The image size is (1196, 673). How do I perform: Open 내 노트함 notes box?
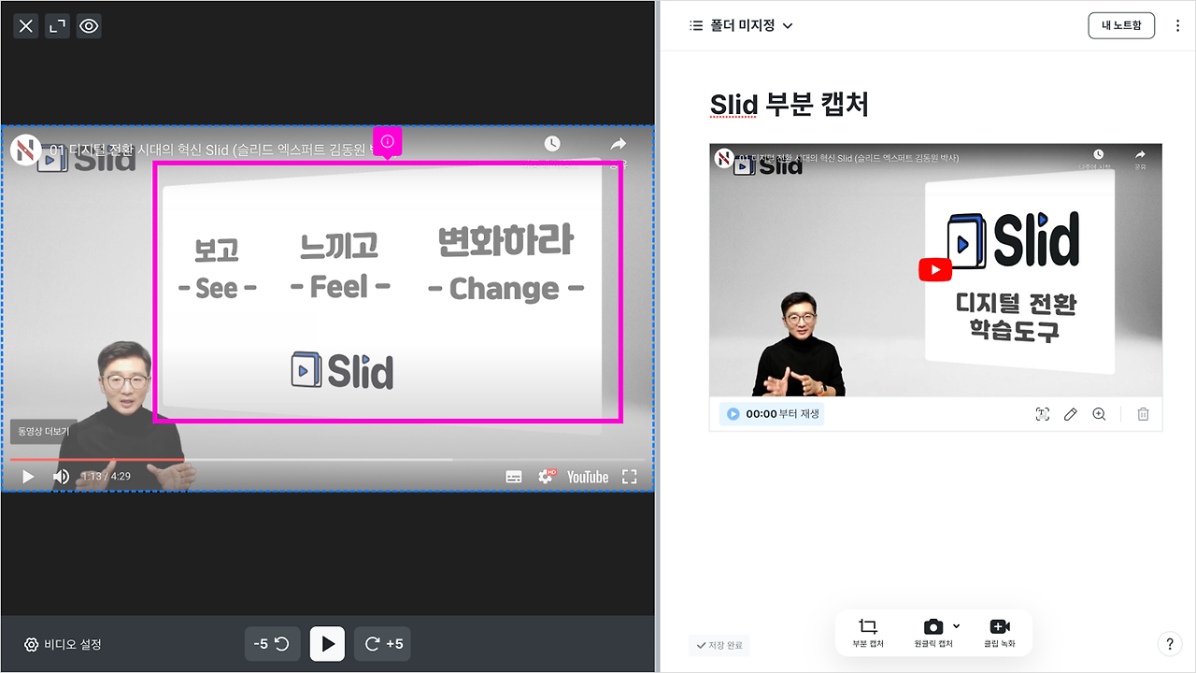(1121, 25)
